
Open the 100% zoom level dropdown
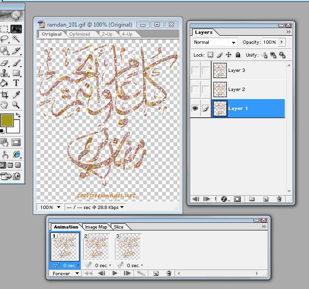click(50, 207)
